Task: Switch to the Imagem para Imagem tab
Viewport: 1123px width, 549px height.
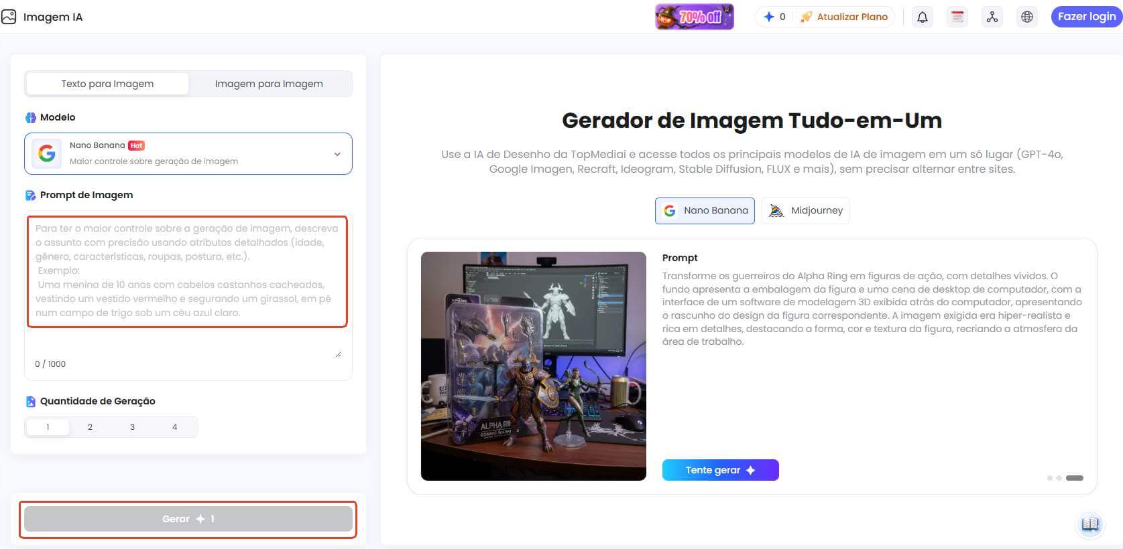Action: (269, 84)
